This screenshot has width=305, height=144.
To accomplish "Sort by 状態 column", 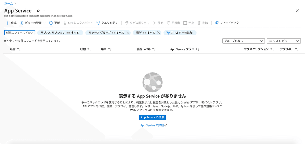I will pos(86,49).
